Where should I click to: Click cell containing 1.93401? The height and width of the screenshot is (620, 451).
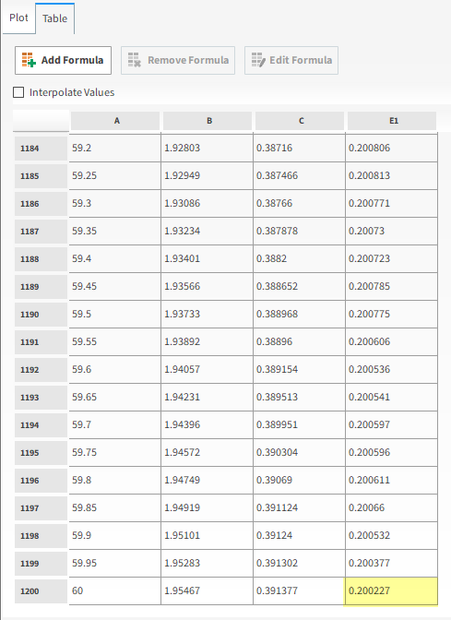(x=207, y=258)
